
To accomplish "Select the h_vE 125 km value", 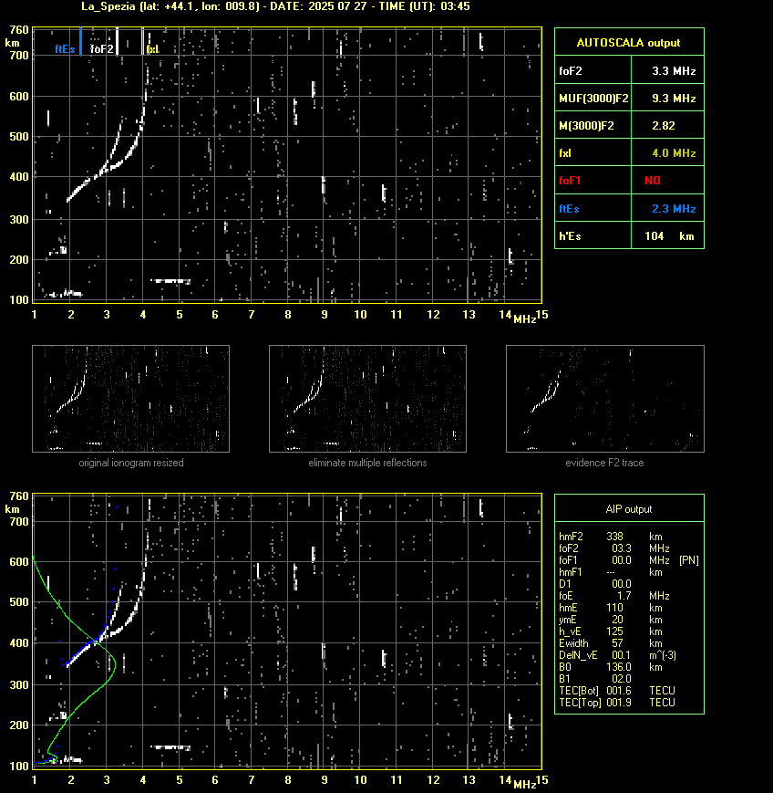I will tap(615, 631).
